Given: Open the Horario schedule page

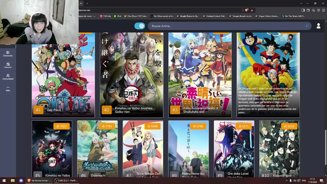Looking at the screenshot, I should click(x=8, y=65).
